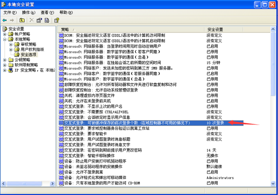Click icon of DCOM 计算机访问限制 policy
Screen dimensions: 278x195
(x=61, y=36)
